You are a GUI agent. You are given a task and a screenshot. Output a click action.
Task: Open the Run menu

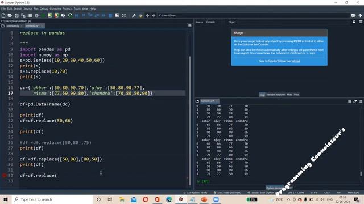[36, 8]
